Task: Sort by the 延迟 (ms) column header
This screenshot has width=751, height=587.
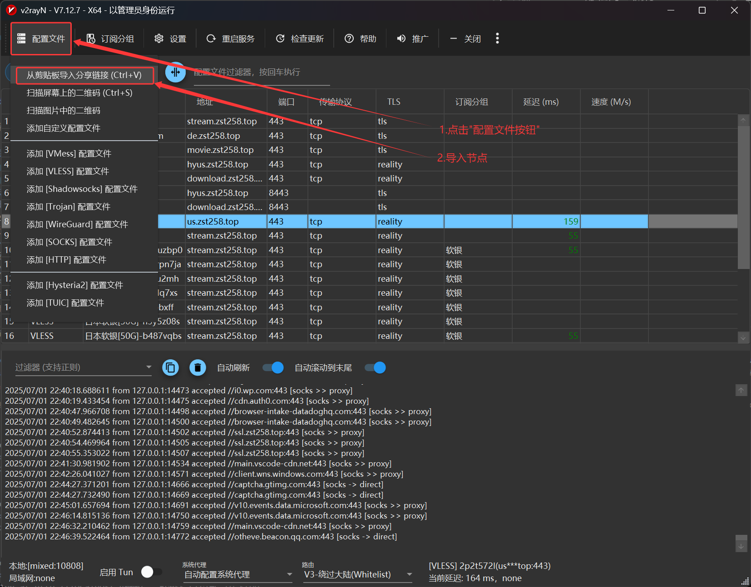Action: [x=546, y=102]
